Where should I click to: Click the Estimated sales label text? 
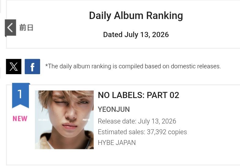coord(122,132)
